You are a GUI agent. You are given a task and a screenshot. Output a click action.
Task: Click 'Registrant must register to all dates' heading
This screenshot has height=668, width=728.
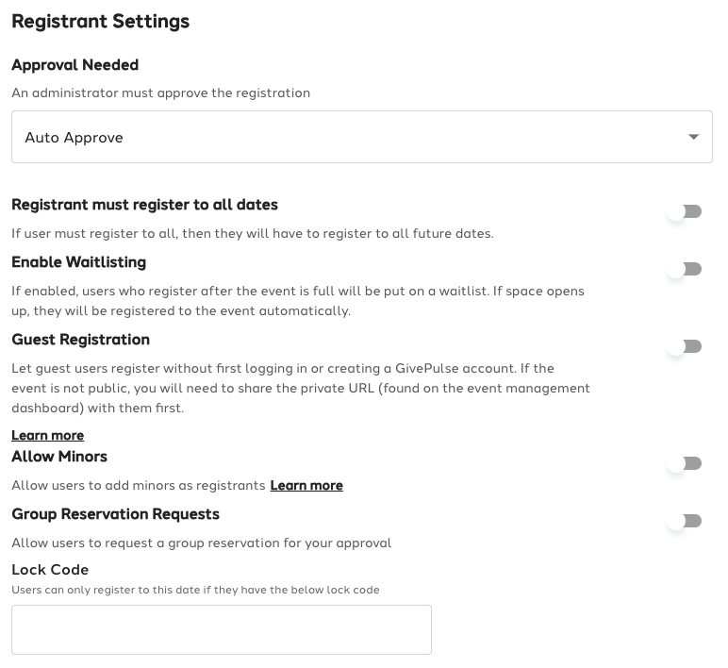[x=145, y=205]
